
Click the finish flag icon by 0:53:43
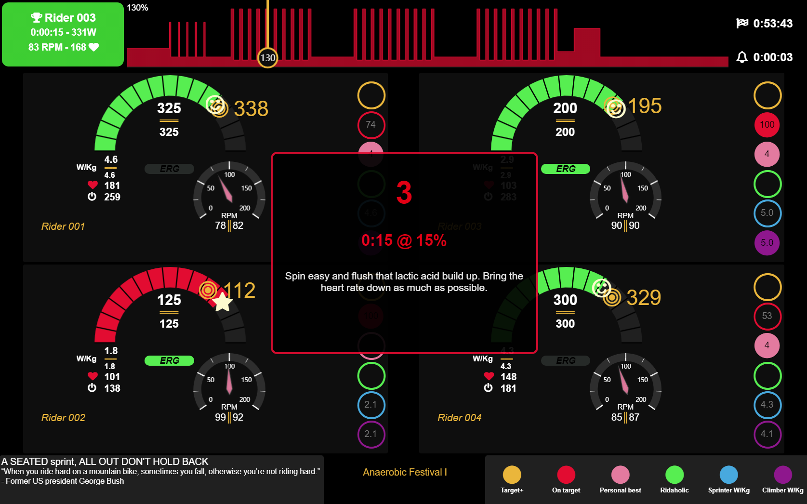pyautogui.click(x=742, y=23)
